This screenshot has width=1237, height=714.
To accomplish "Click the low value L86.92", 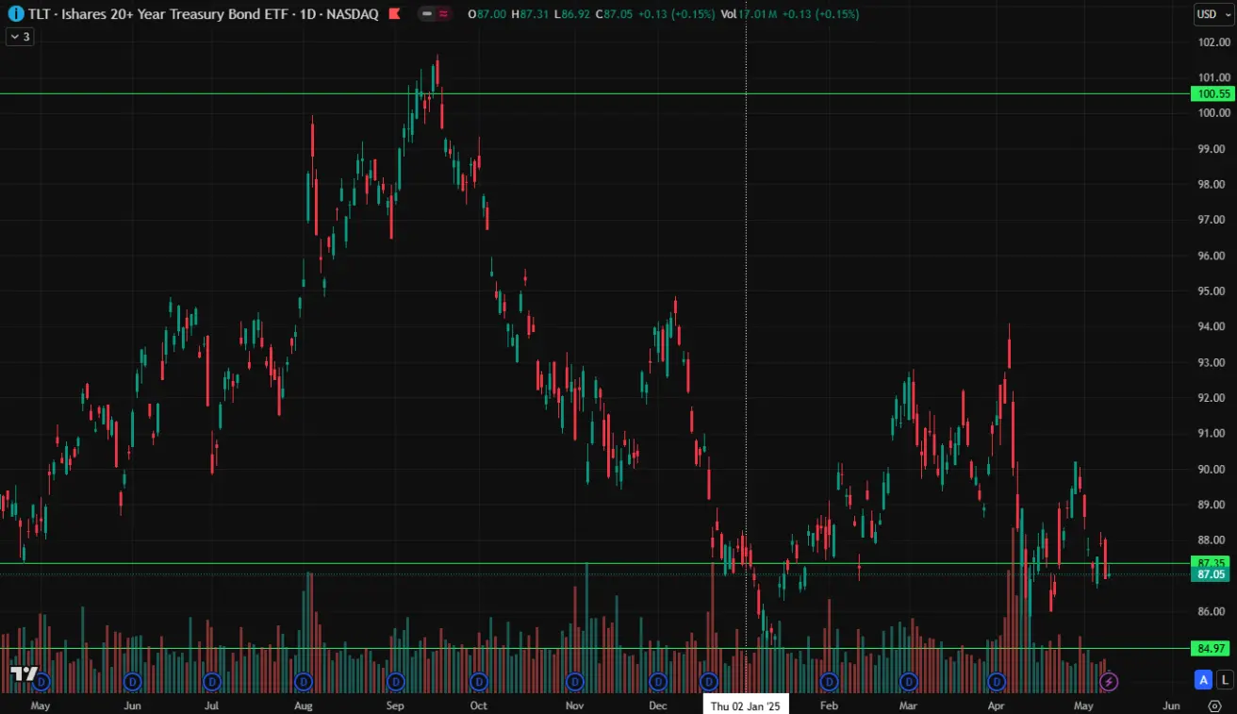I will pos(573,14).
